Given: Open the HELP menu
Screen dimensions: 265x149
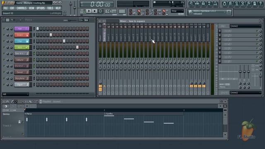Looking at the screenshot, I should pyautogui.click(x=58, y=8).
